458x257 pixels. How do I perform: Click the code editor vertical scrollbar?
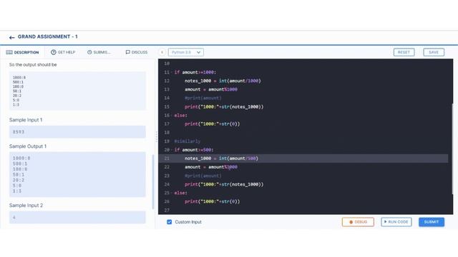(452, 148)
